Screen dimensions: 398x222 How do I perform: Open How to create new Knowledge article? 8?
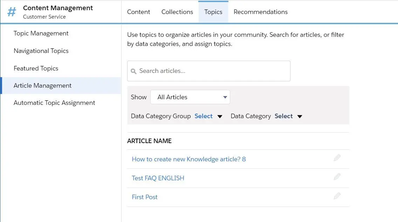click(x=189, y=159)
